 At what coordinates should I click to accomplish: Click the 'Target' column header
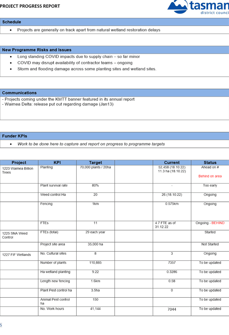[x=96, y=162]
